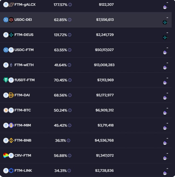This screenshot has height=177, width=175.
Task: Click the Tether icon in fUSDT-FTM row
Action: (x=6, y=80)
